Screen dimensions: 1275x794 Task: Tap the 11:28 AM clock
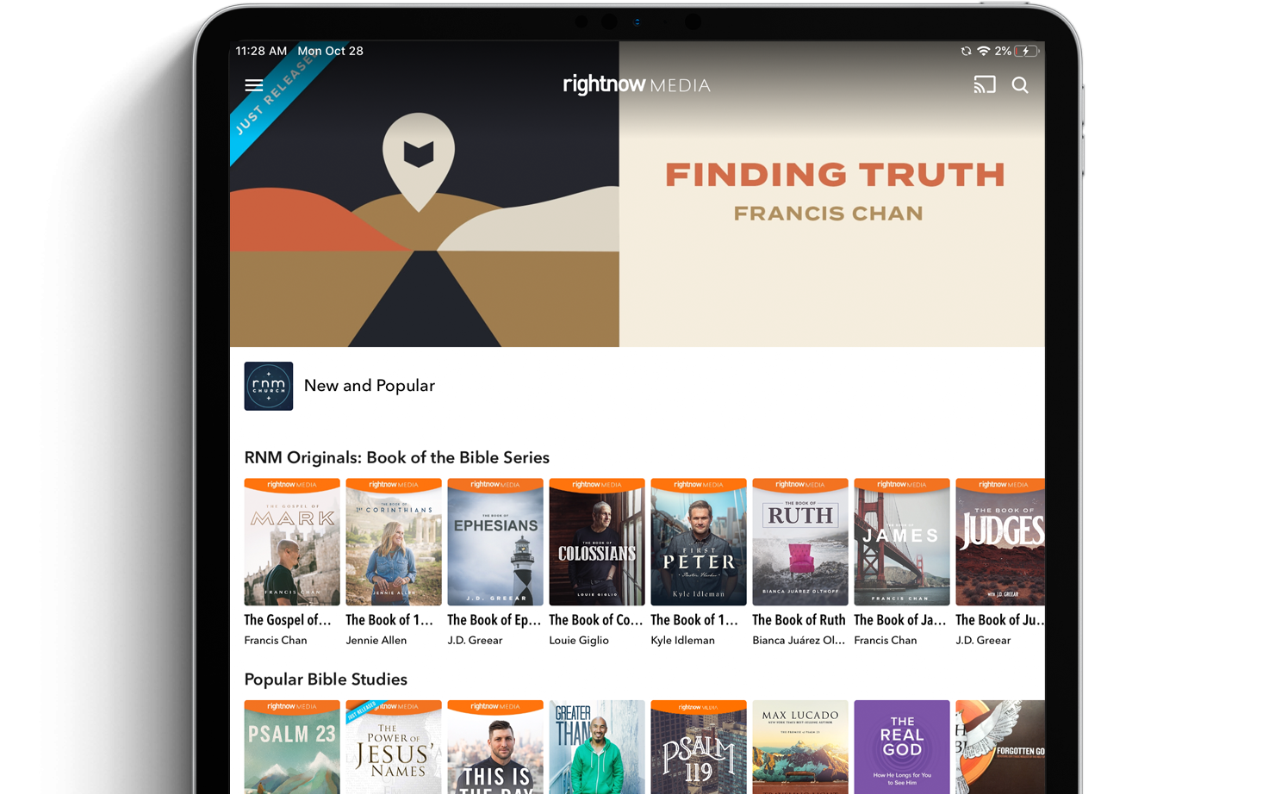point(261,51)
